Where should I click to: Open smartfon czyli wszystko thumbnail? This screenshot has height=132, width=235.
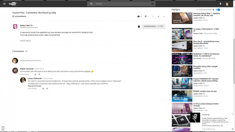(x=182, y=71)
